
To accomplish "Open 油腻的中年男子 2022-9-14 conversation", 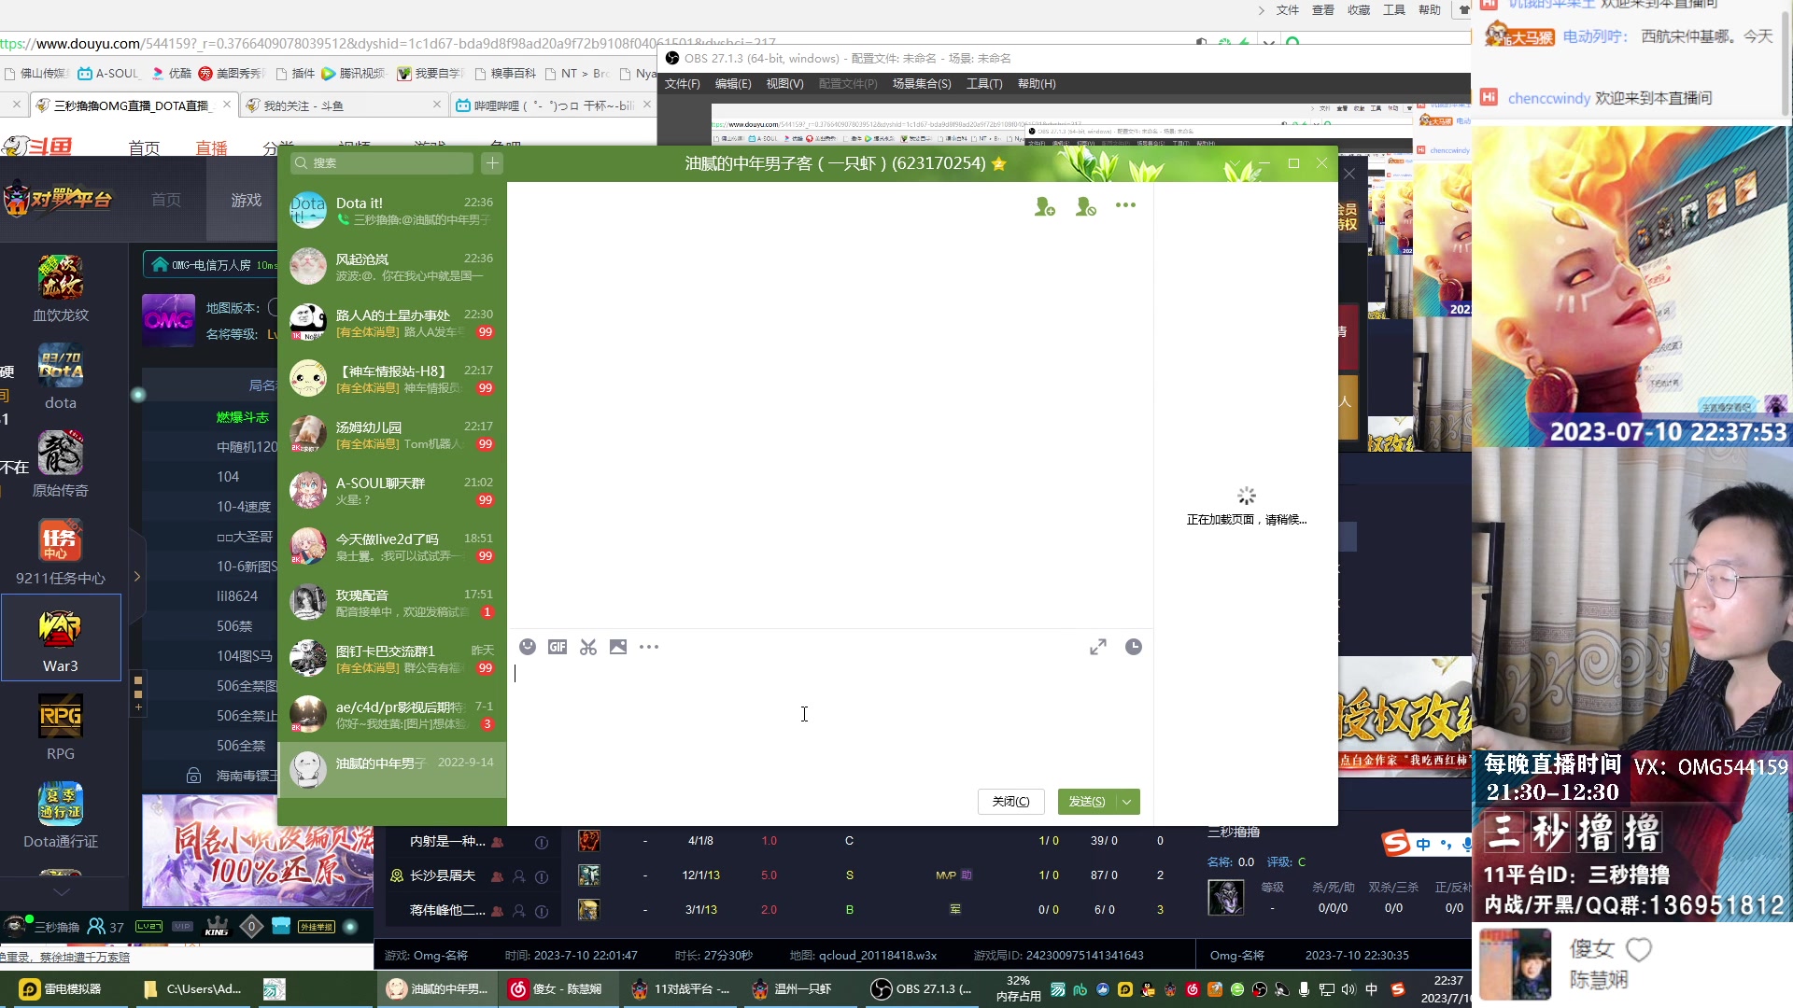I will 392,770.
